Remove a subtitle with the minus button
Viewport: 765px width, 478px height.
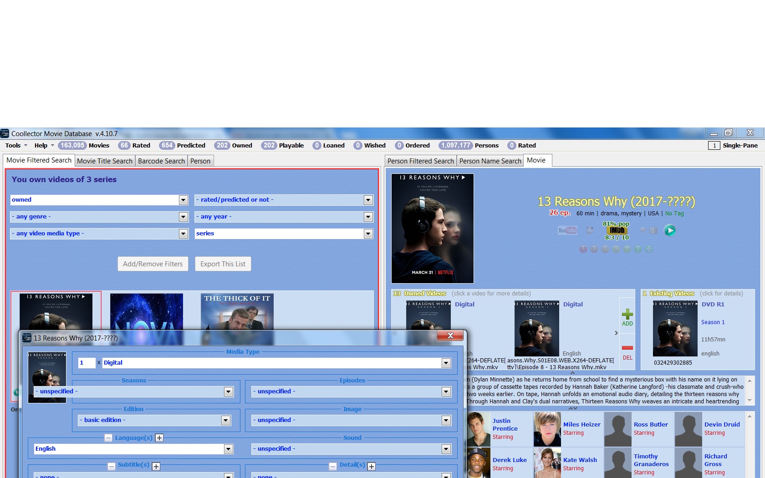(112, 467)
